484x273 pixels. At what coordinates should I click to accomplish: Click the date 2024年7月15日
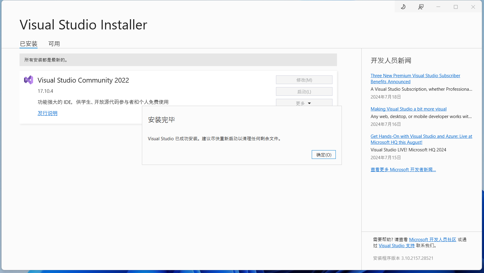386,158
